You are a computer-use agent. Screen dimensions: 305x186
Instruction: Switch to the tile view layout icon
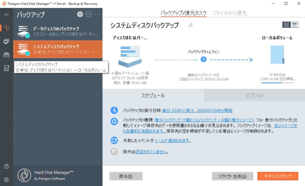[x=286, y=25]
